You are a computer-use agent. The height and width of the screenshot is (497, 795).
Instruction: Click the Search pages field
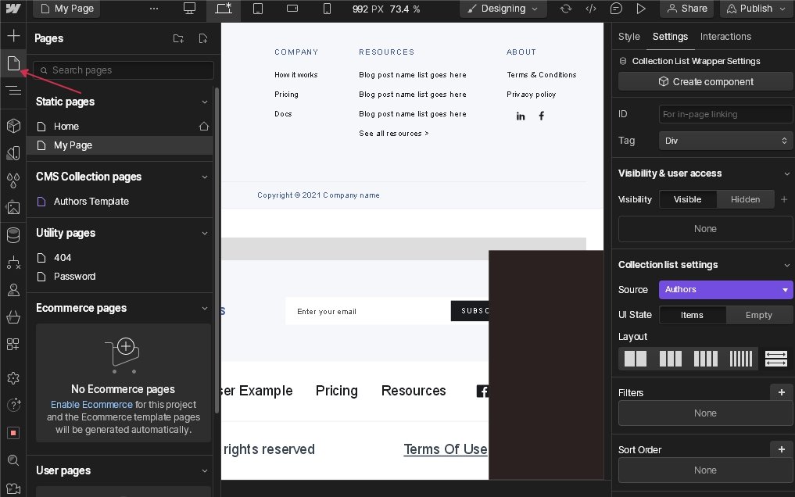124,70
